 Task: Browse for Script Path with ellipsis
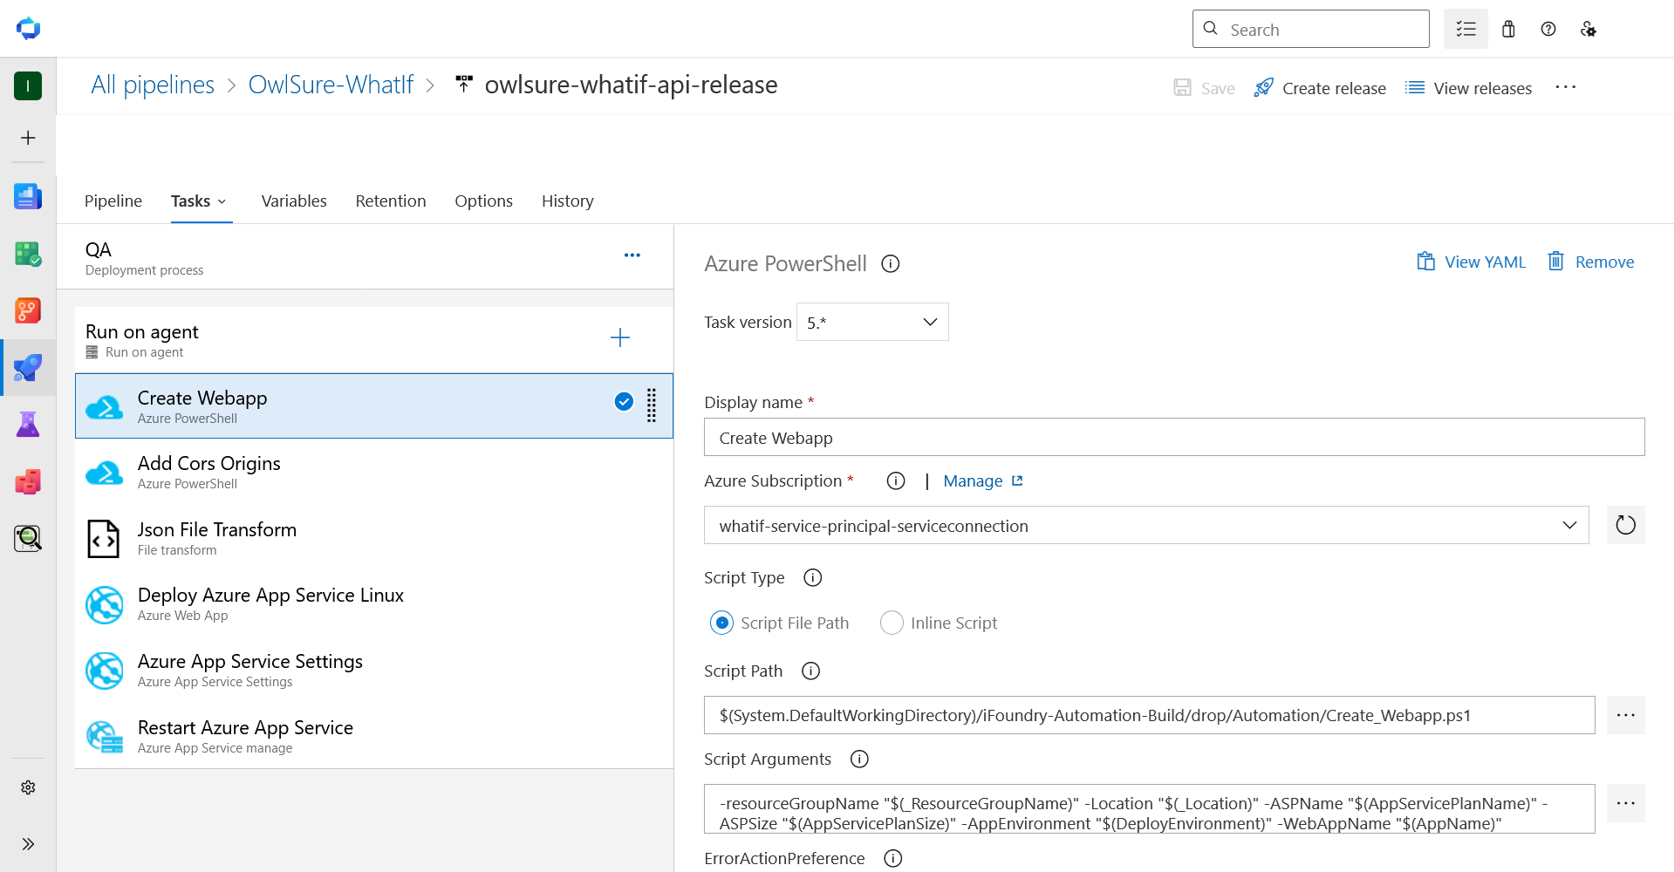coord(1626,715)
